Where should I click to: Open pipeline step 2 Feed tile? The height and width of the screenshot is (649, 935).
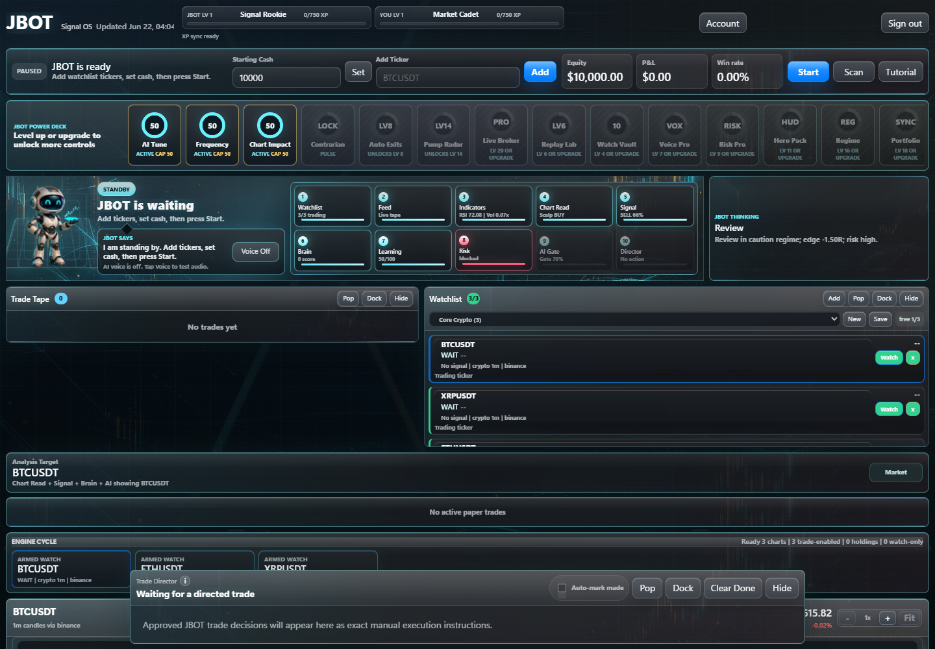tap(413, 206)
